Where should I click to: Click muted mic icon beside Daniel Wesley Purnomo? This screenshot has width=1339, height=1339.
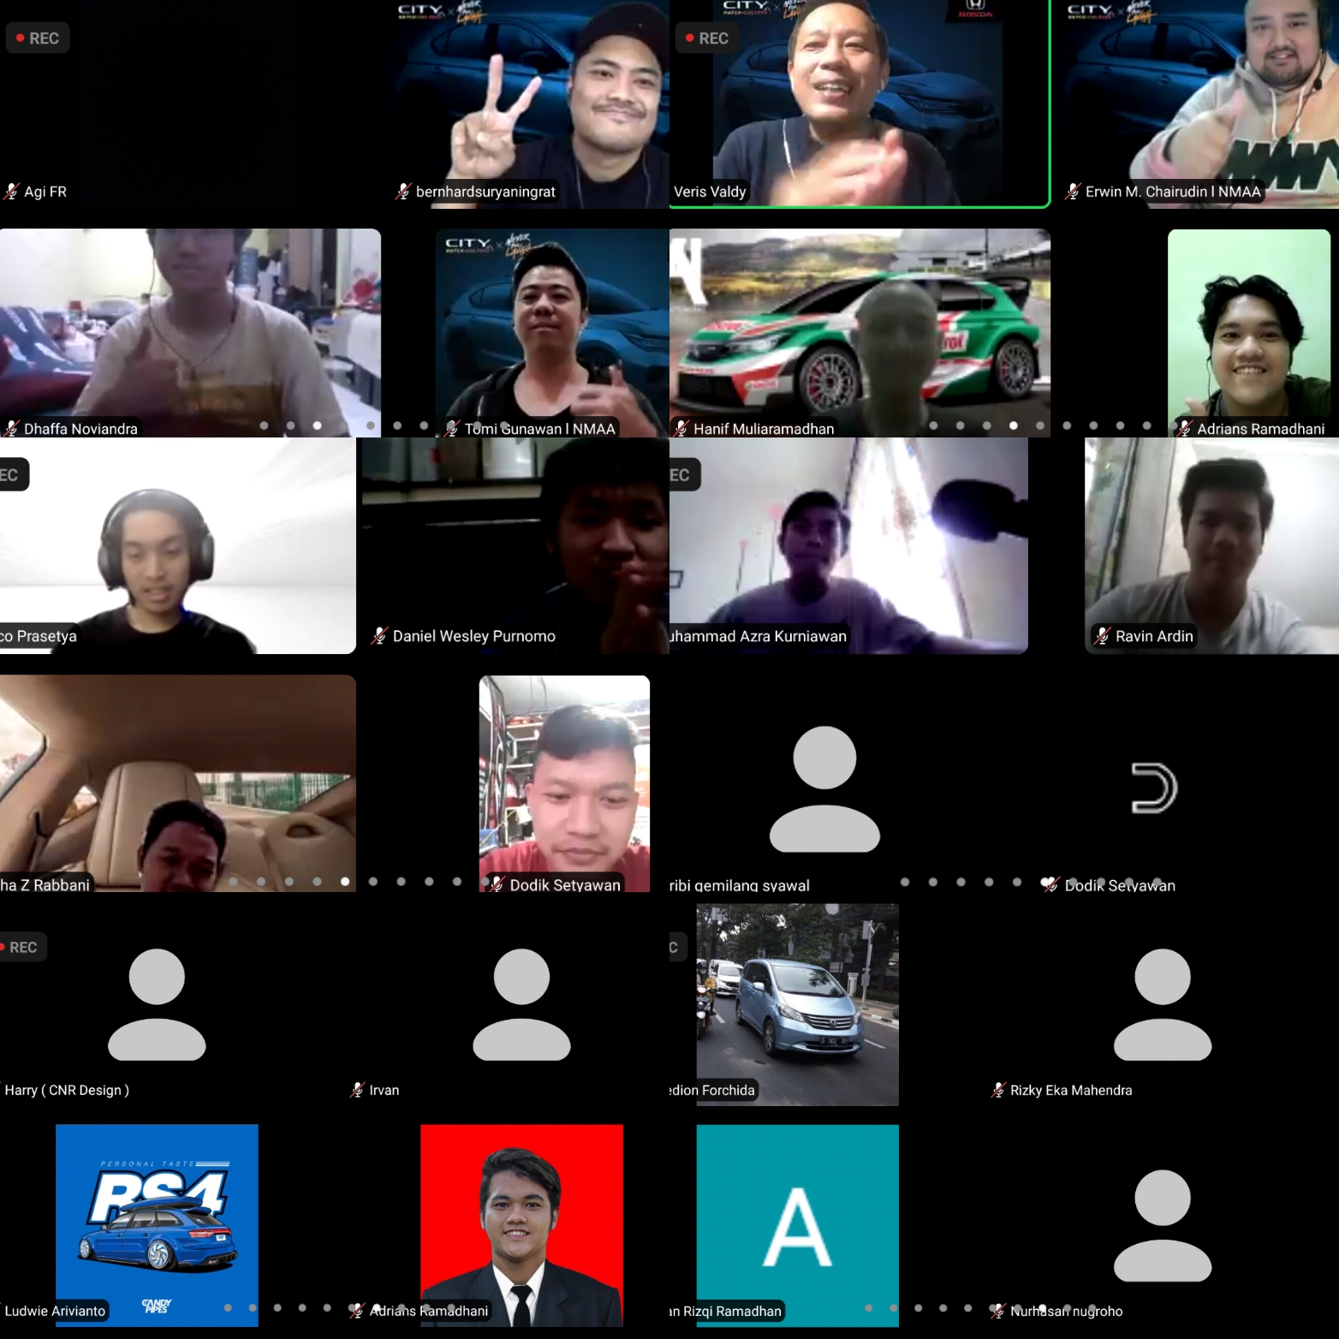pyautogui.click(x=379, y=636)
